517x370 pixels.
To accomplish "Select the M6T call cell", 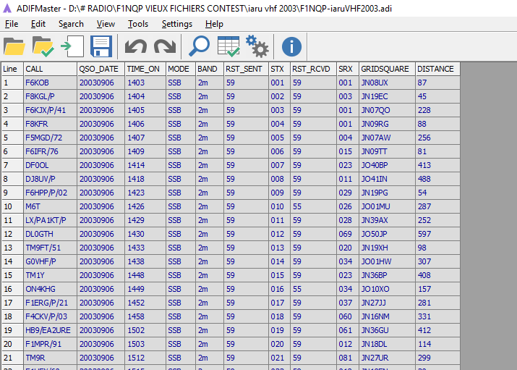I will click(x=50, y=206).
